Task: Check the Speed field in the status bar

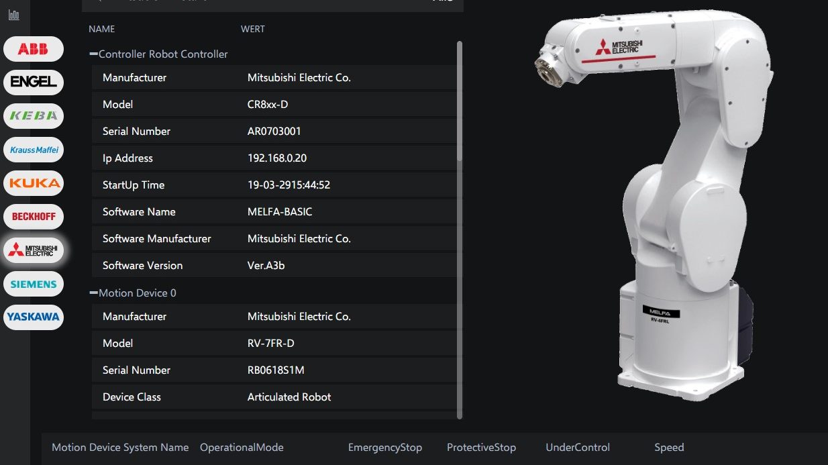Action: [669, 447]
